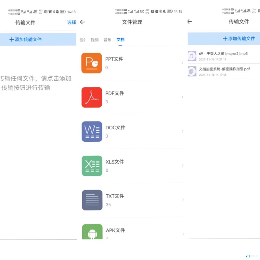The image size is (260, 260).
Task: Open the gray TXT file icon
Action: (92, 200)
